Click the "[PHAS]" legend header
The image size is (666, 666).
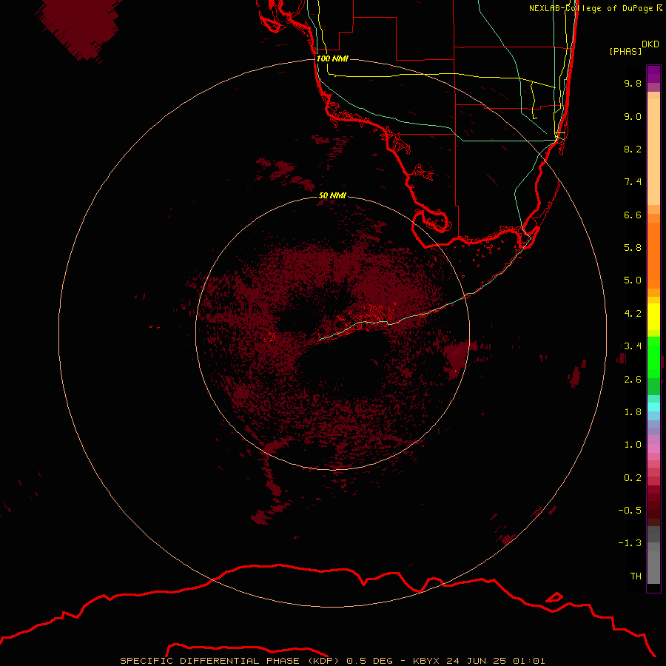[625, 52]
